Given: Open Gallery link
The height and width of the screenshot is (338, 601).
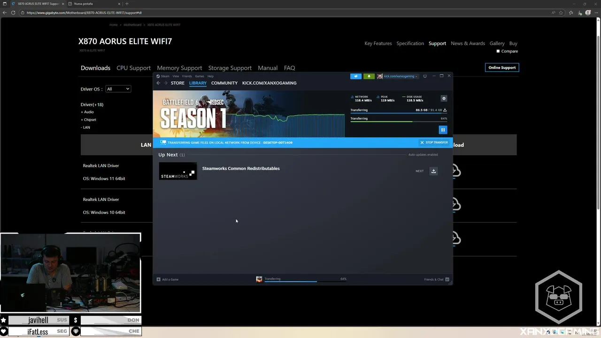Looking at the screenshot, I should click(497, 43).
